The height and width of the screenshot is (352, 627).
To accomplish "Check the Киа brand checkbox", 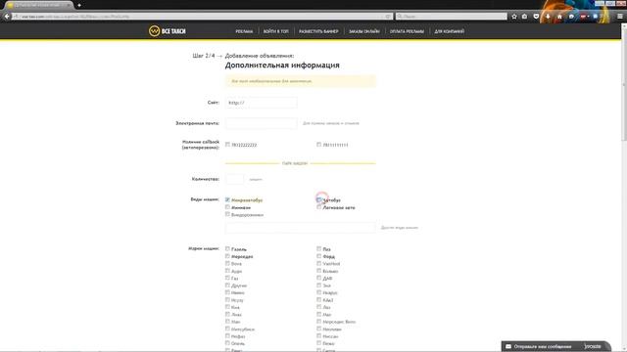I will tap(227, 307).
